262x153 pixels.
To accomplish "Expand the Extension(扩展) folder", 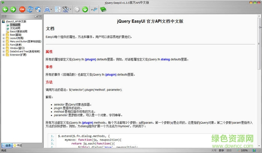I will pos(3,55).
